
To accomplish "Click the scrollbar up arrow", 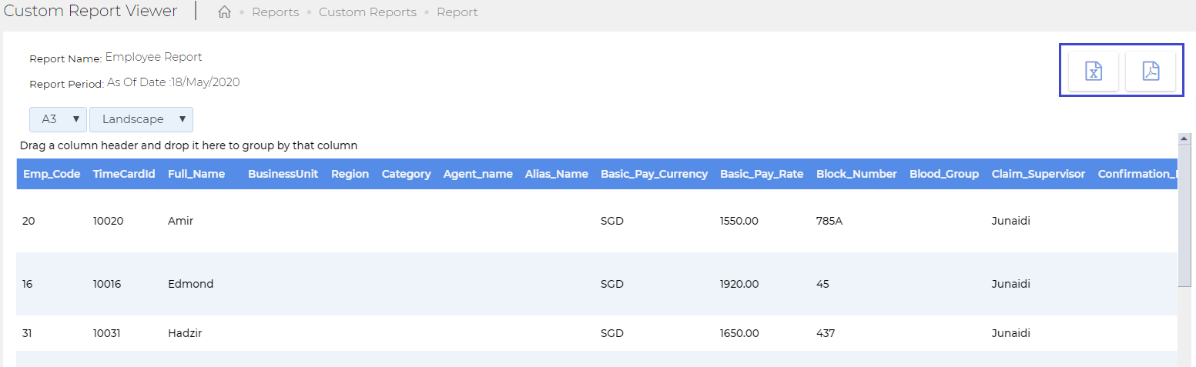I will 1184,138.
